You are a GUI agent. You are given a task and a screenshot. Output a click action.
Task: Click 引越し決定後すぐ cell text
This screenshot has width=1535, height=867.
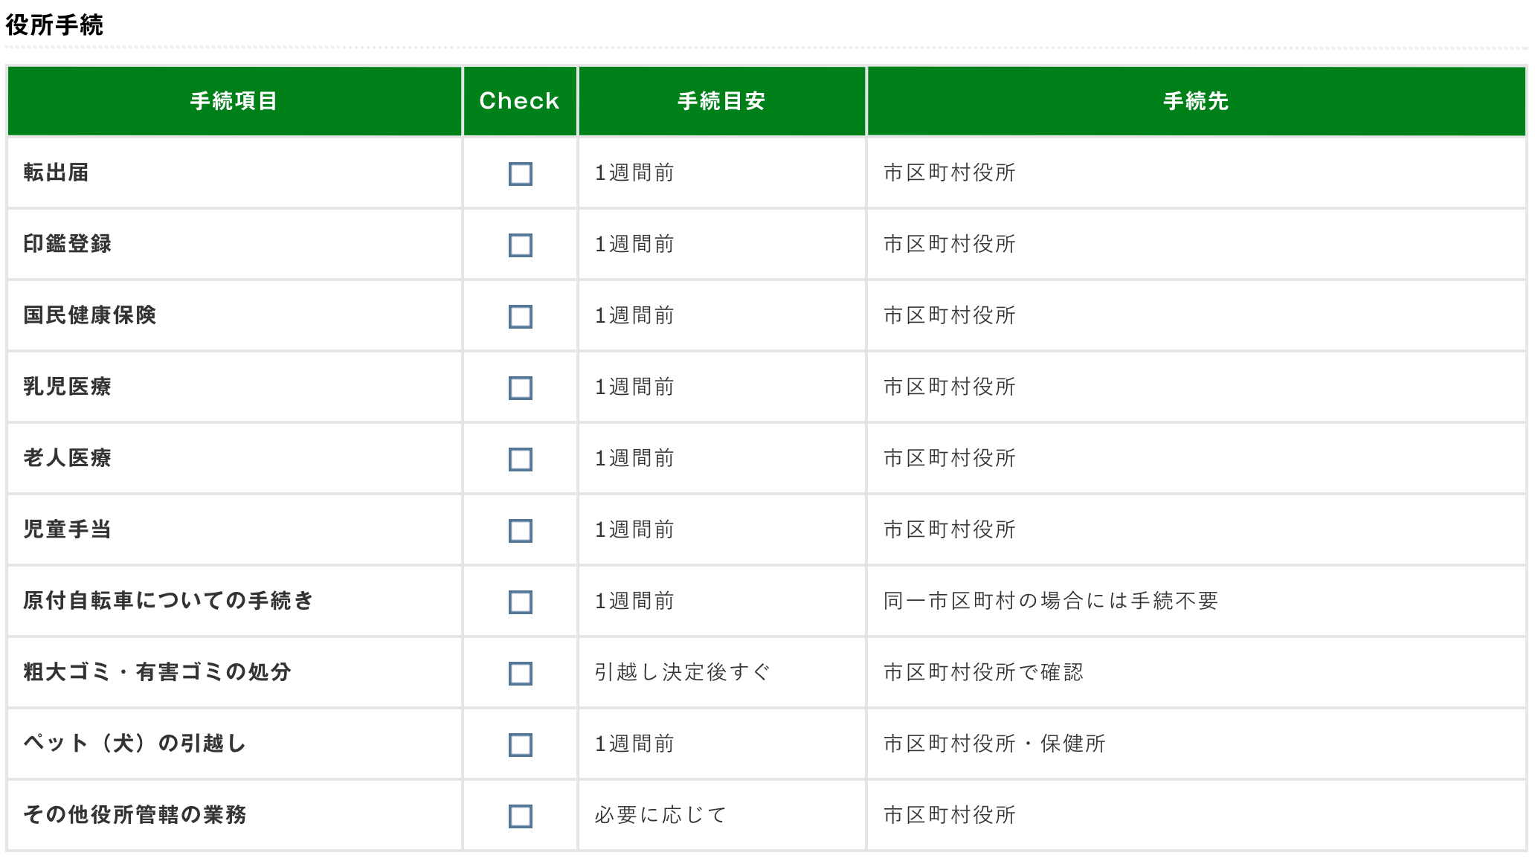point(682,672)
